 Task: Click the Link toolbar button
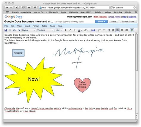pos(93,30)
